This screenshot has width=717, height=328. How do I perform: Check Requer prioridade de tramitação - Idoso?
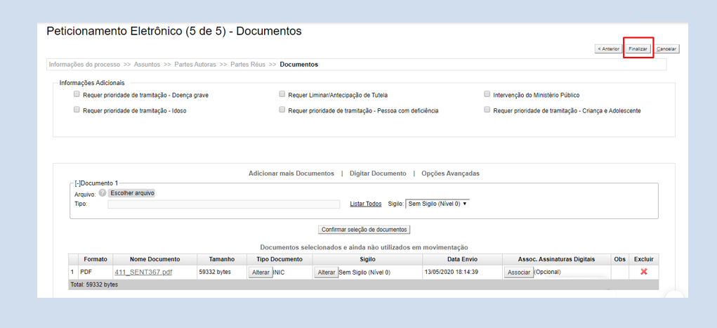[77, 110]
